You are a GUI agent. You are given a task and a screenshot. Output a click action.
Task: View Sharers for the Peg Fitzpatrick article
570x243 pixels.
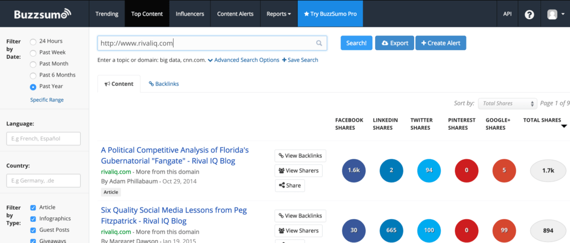click(x=298, y=231)
